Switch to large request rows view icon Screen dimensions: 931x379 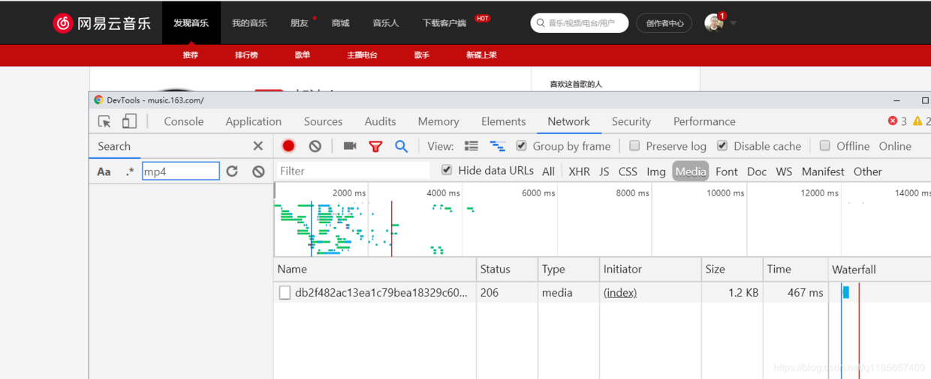472,146
